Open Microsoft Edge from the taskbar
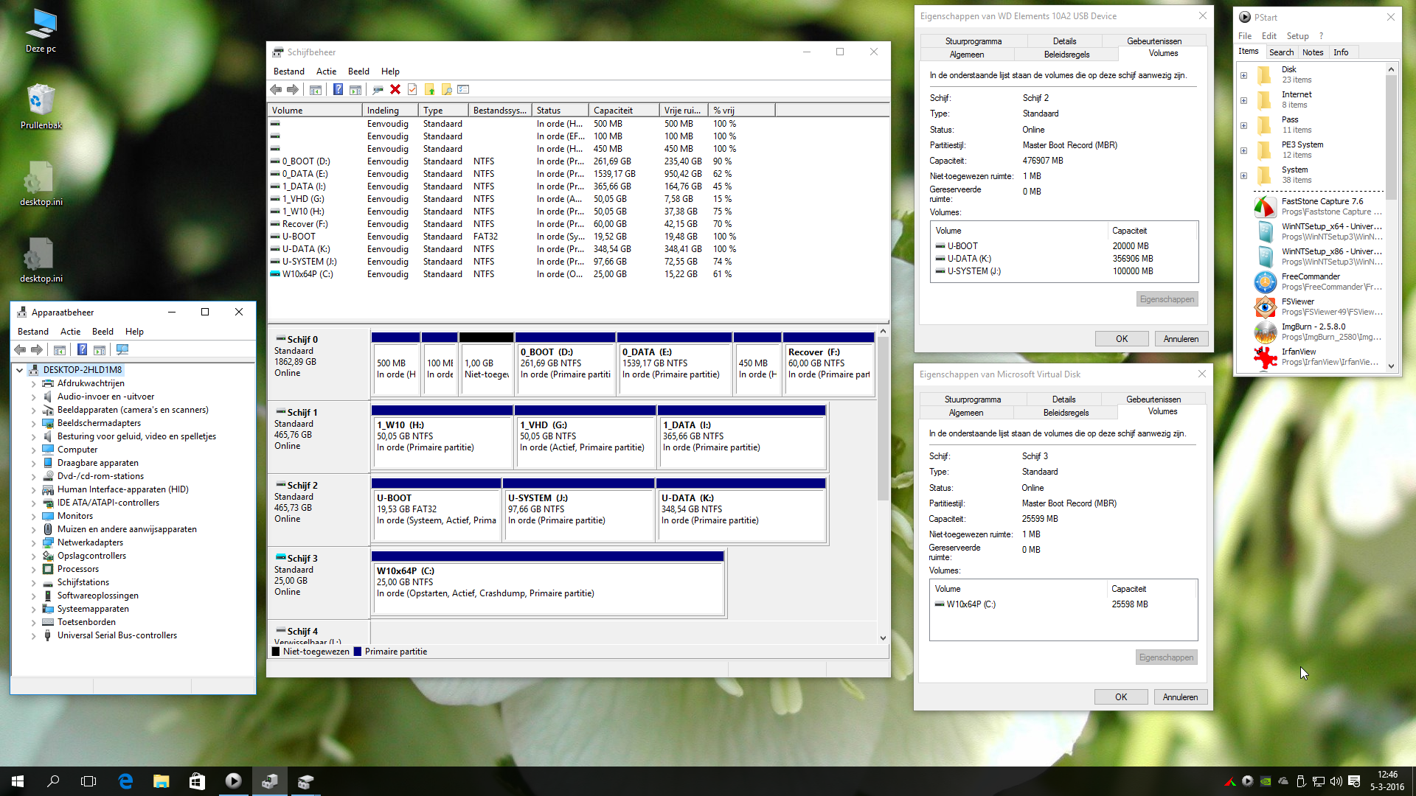1416x796 pixels. (x=125, y=781)
